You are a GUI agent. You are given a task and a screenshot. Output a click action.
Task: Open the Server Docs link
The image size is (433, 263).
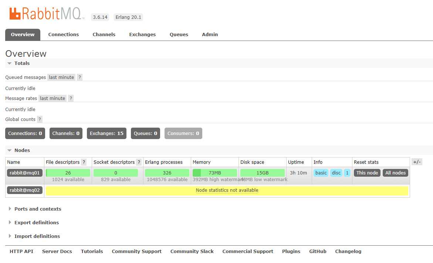tap(57, 252)
